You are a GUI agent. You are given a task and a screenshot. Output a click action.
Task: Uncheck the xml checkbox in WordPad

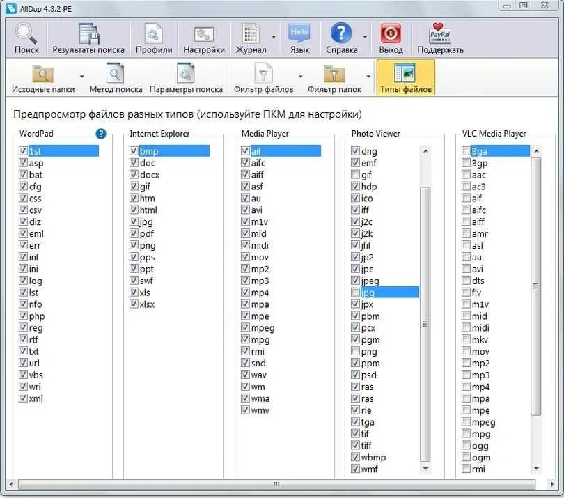[x=23, y=398]
